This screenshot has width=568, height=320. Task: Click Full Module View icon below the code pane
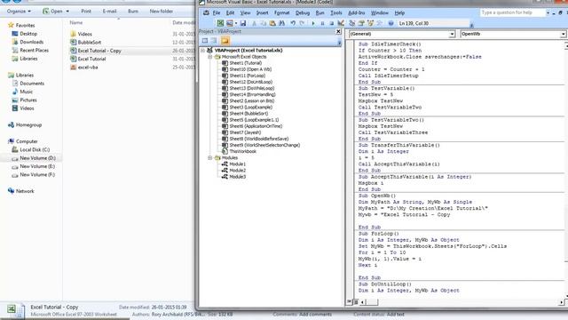[356, 302]
